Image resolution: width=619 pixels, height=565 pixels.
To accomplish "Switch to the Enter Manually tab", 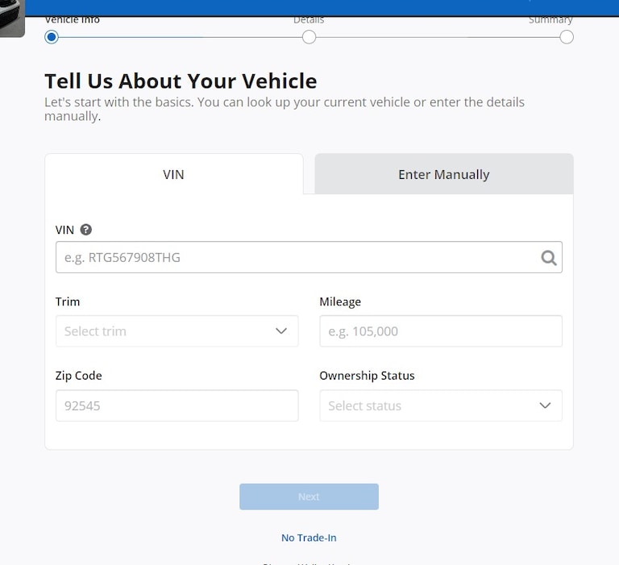I will (443, 174).
